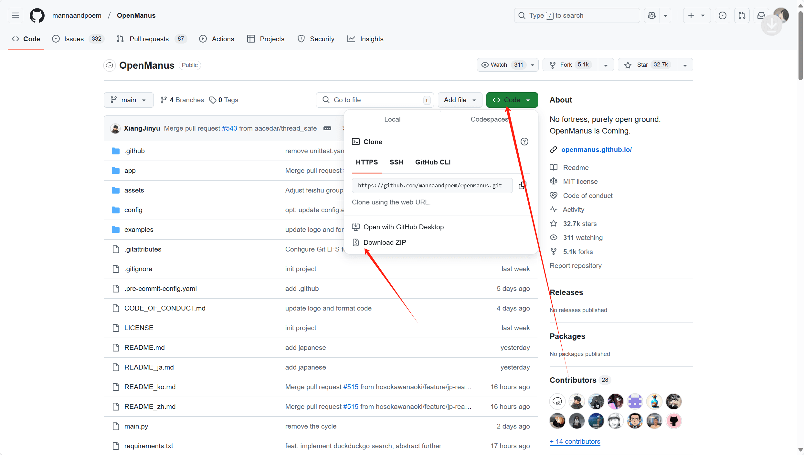Open the assets folder
Screen dimensions: 804x455
click(x=134, y=190)
